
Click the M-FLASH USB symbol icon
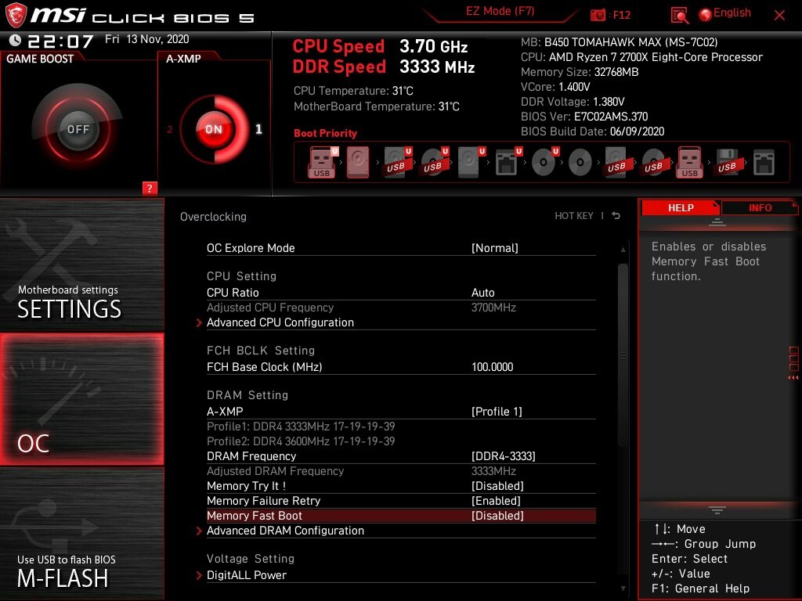[x=54, y=527]
